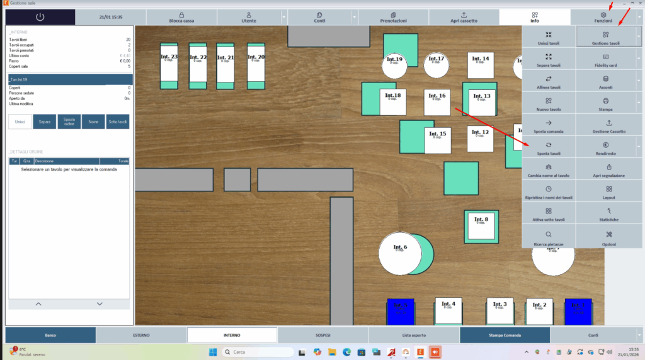
Task: Switch to the SOSPESI tab
Action: click(x=323, y=335)
